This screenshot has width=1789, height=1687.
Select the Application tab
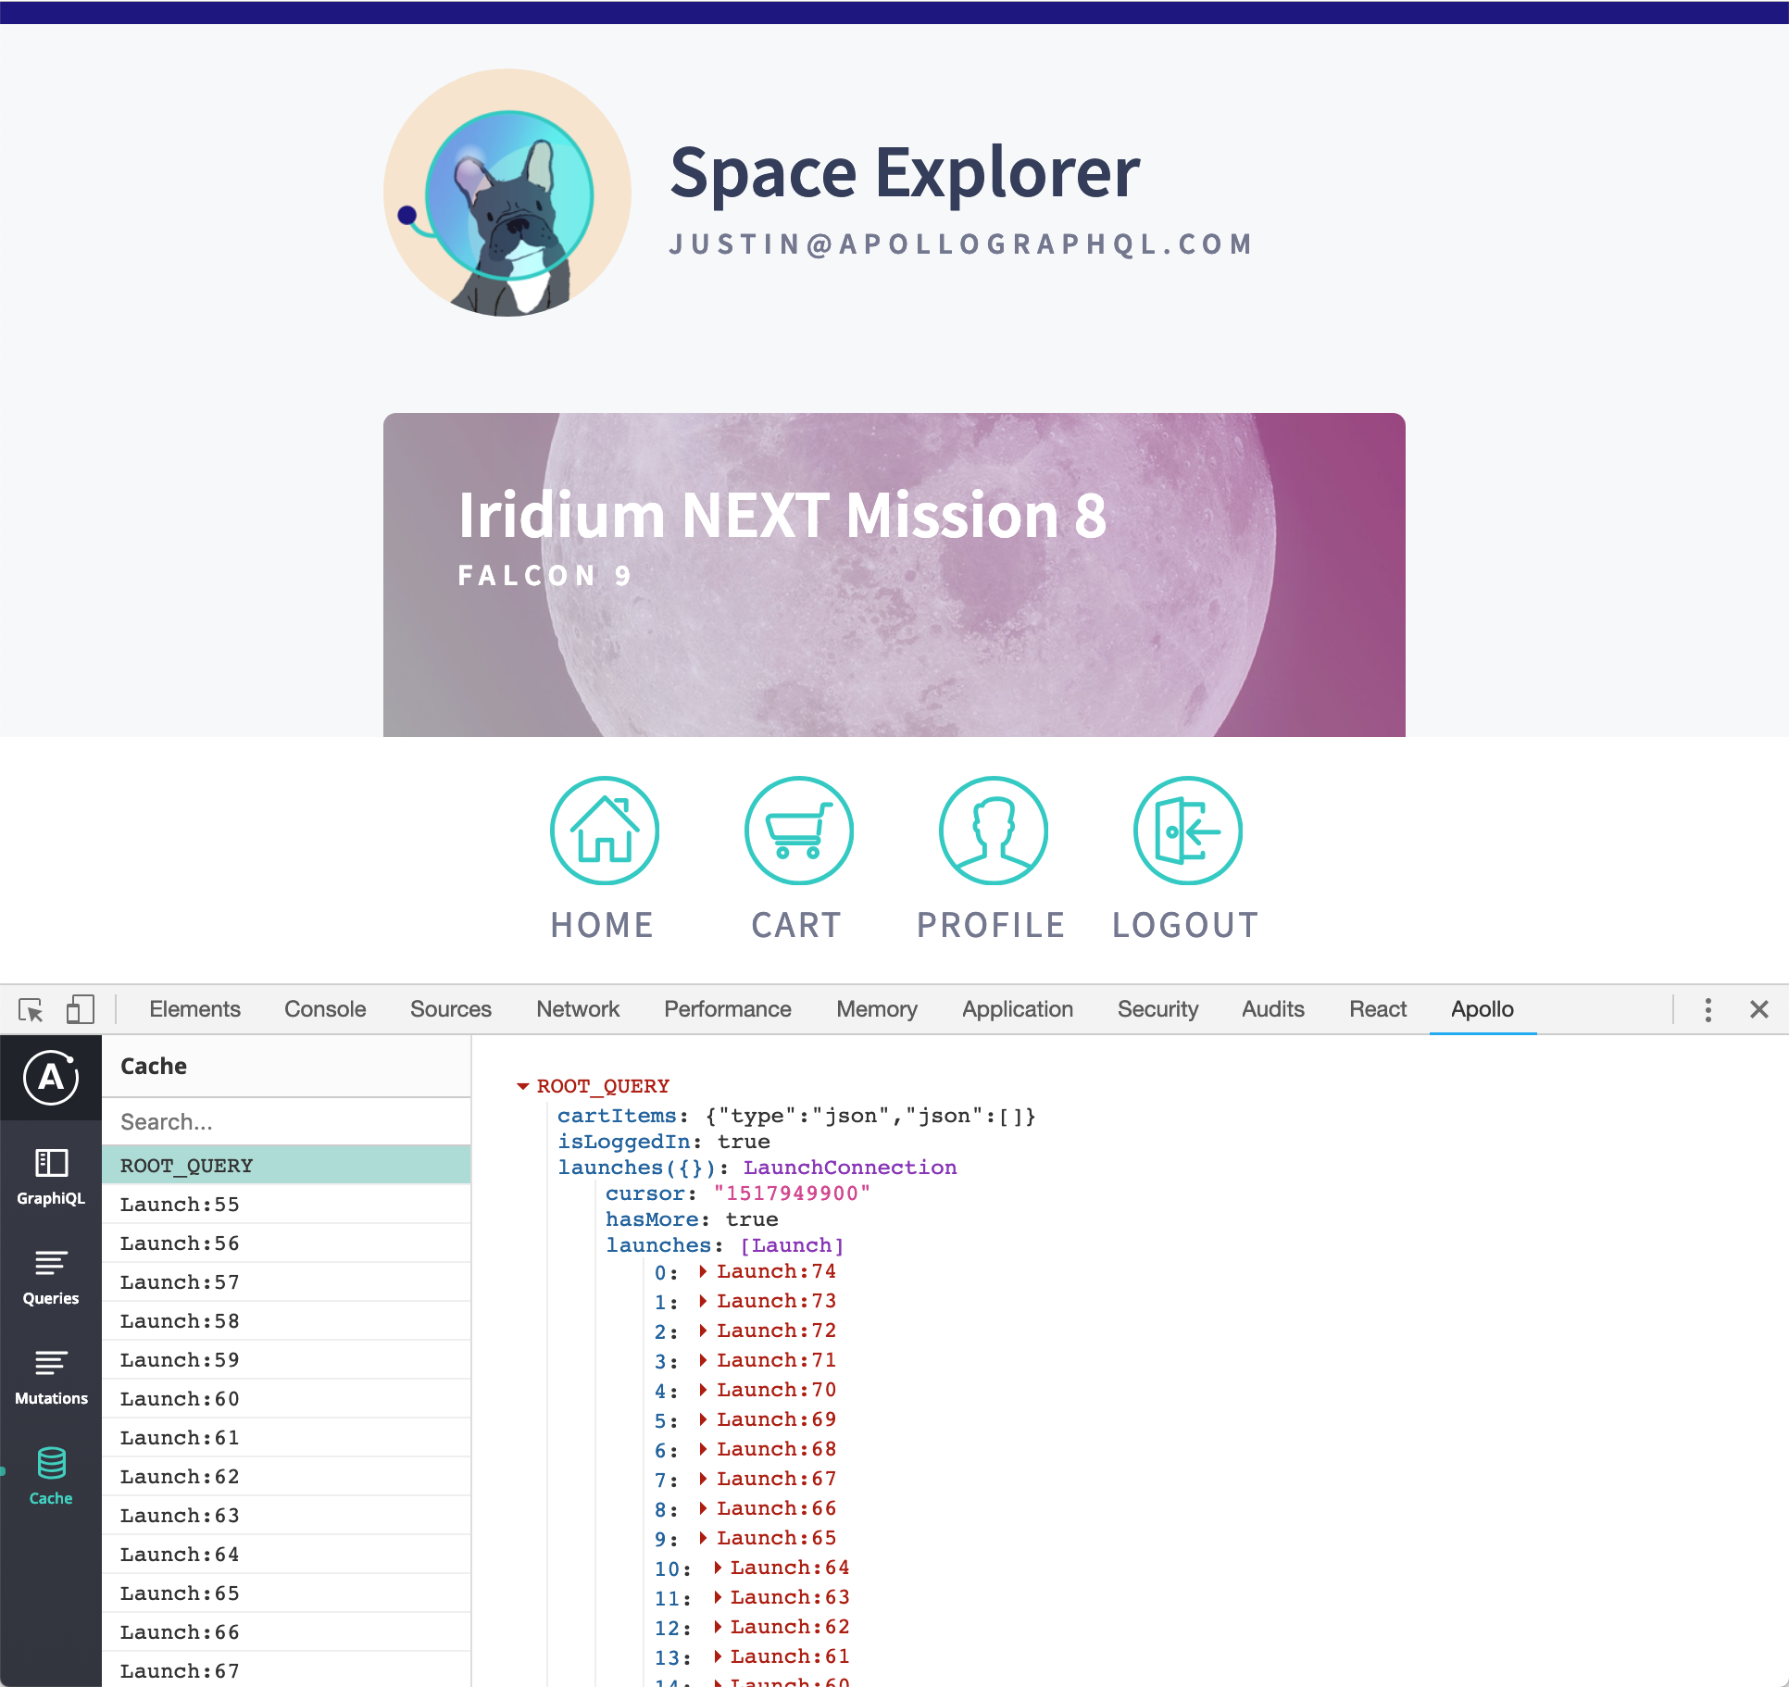click(x=1018, y=1009)
